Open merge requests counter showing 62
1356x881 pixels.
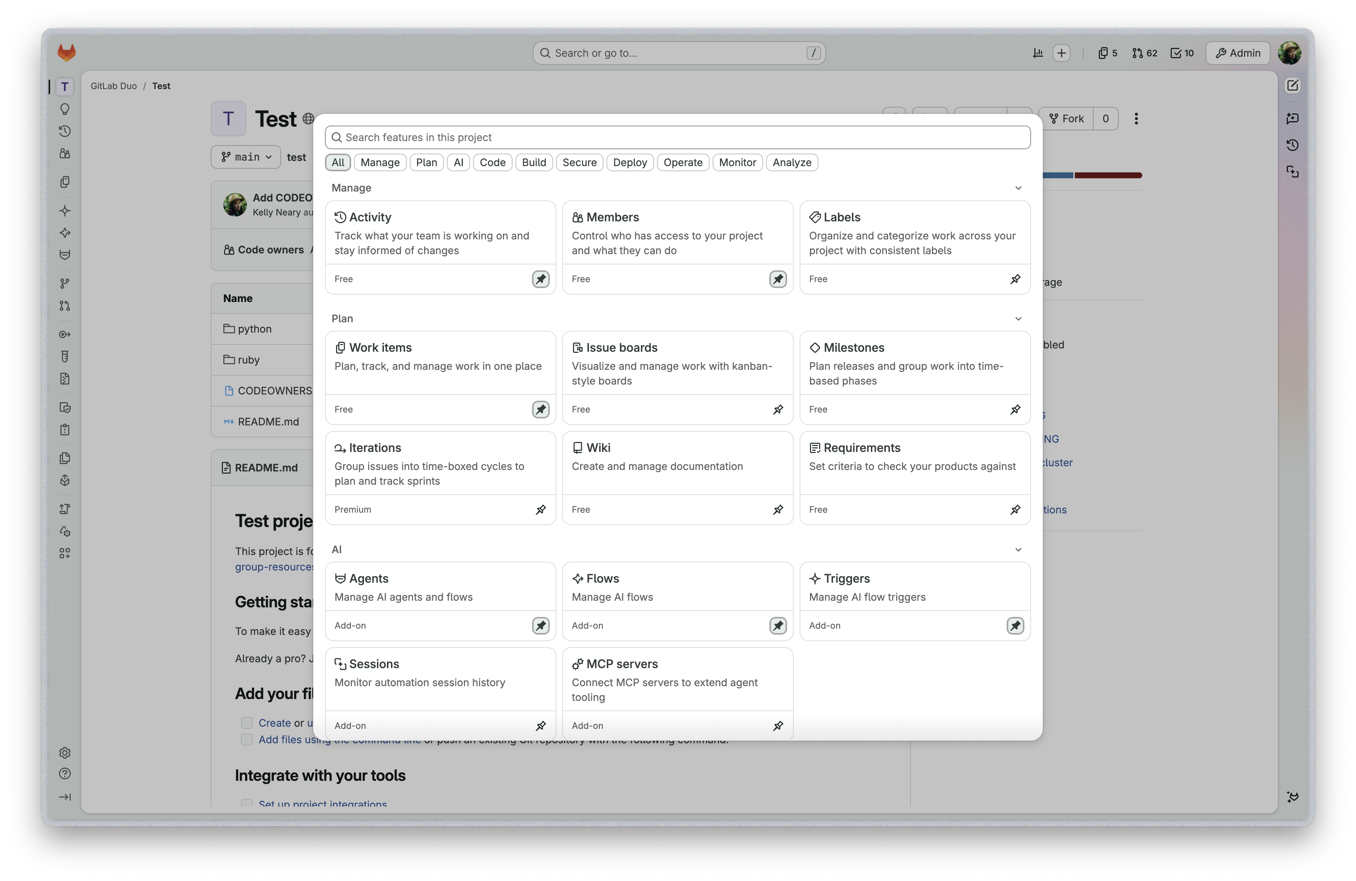[x=1144, y=53]
